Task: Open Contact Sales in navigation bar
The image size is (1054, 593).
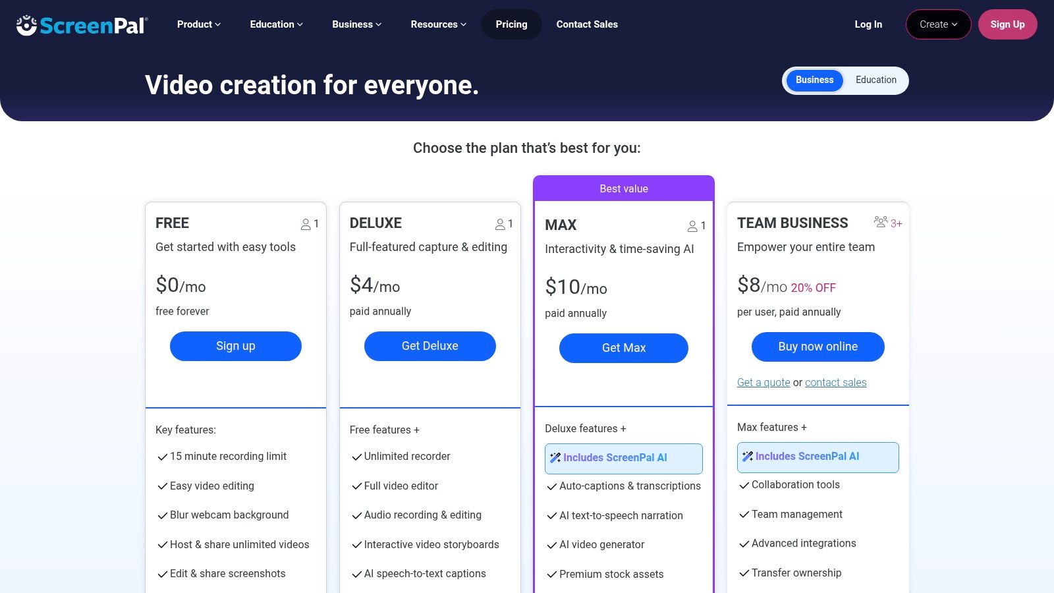Action: 587,24
